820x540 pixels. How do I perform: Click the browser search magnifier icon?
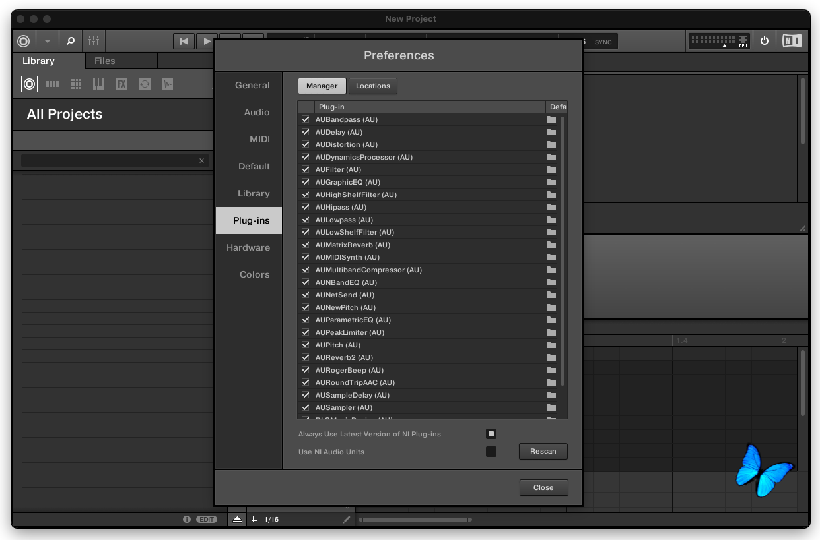click(x=71, y=41)
